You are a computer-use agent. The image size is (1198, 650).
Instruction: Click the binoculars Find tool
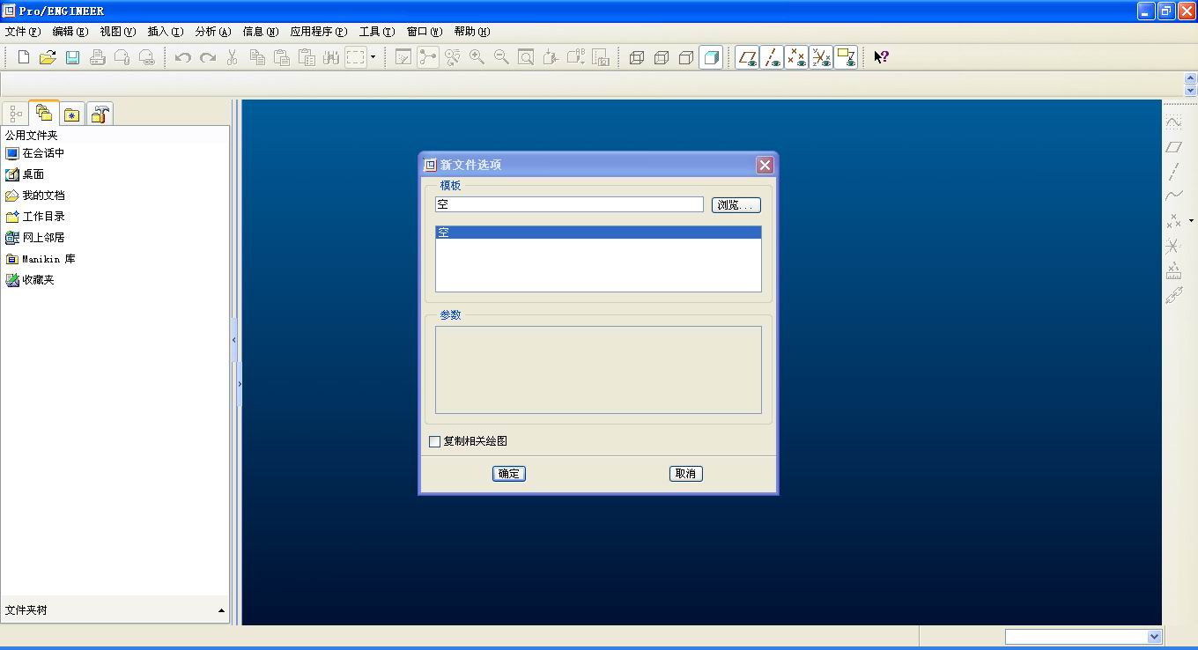click(331, 57)
